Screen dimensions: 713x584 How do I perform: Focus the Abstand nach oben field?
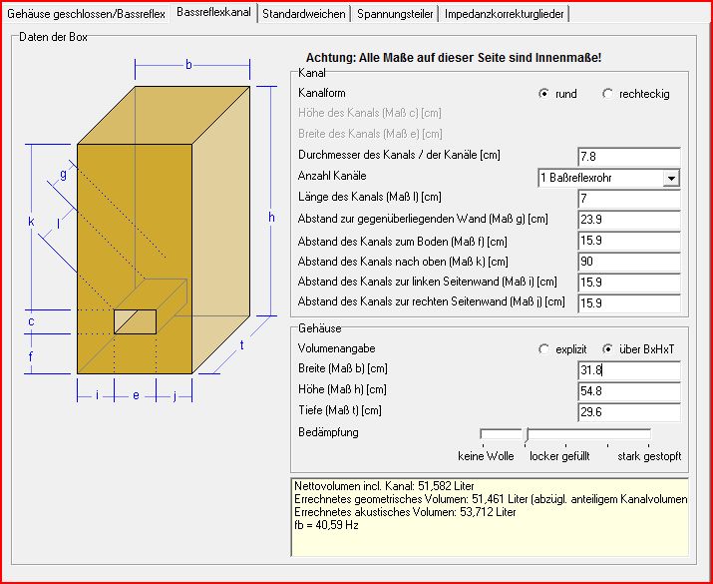[x=628, y=261]
